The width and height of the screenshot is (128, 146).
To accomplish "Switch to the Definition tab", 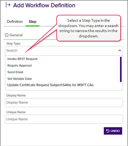I will point(15,22).
